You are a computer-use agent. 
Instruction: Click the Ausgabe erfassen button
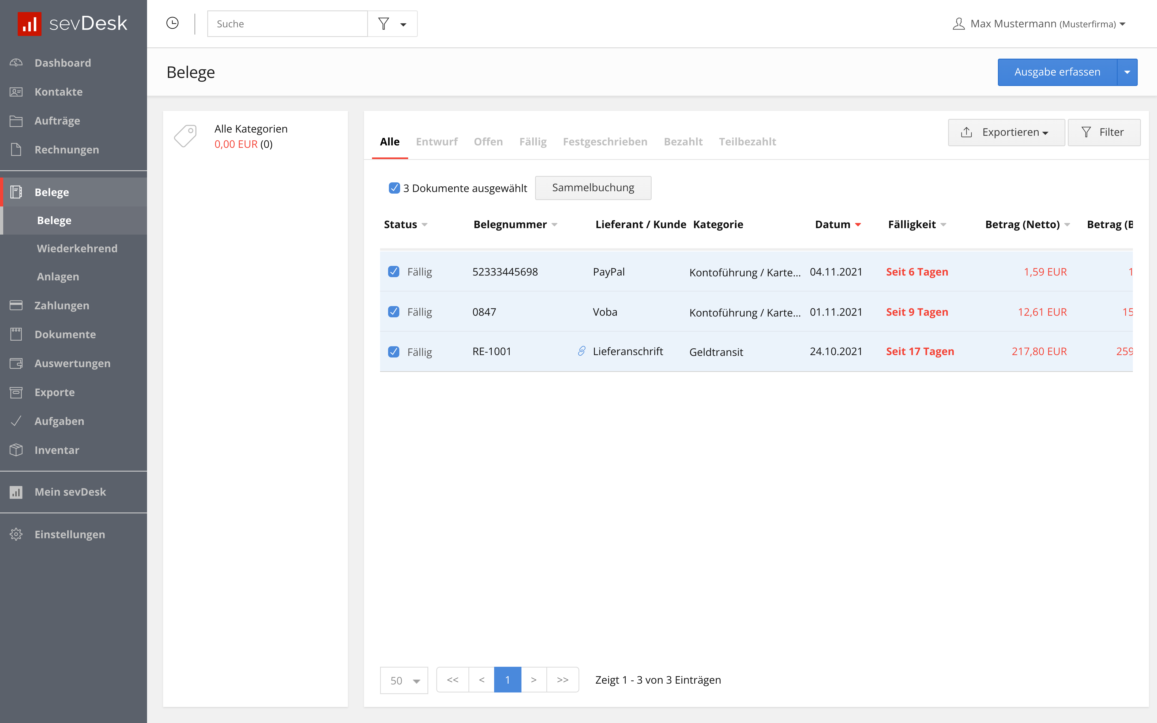pyautogui.click(x=1057, y=72)
